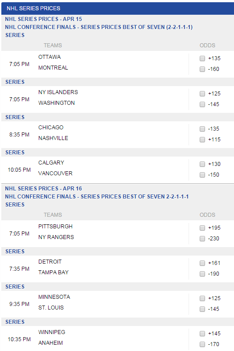Click the NHL Series Prices blue header
Viewport: 234px width, 351px height.
[118, 8]
